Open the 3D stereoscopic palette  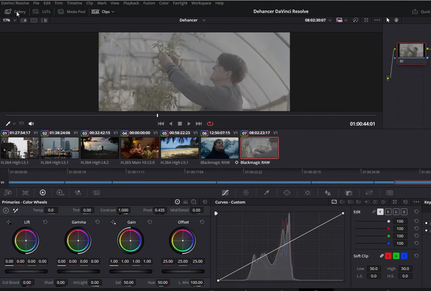[x=390, y=193]
